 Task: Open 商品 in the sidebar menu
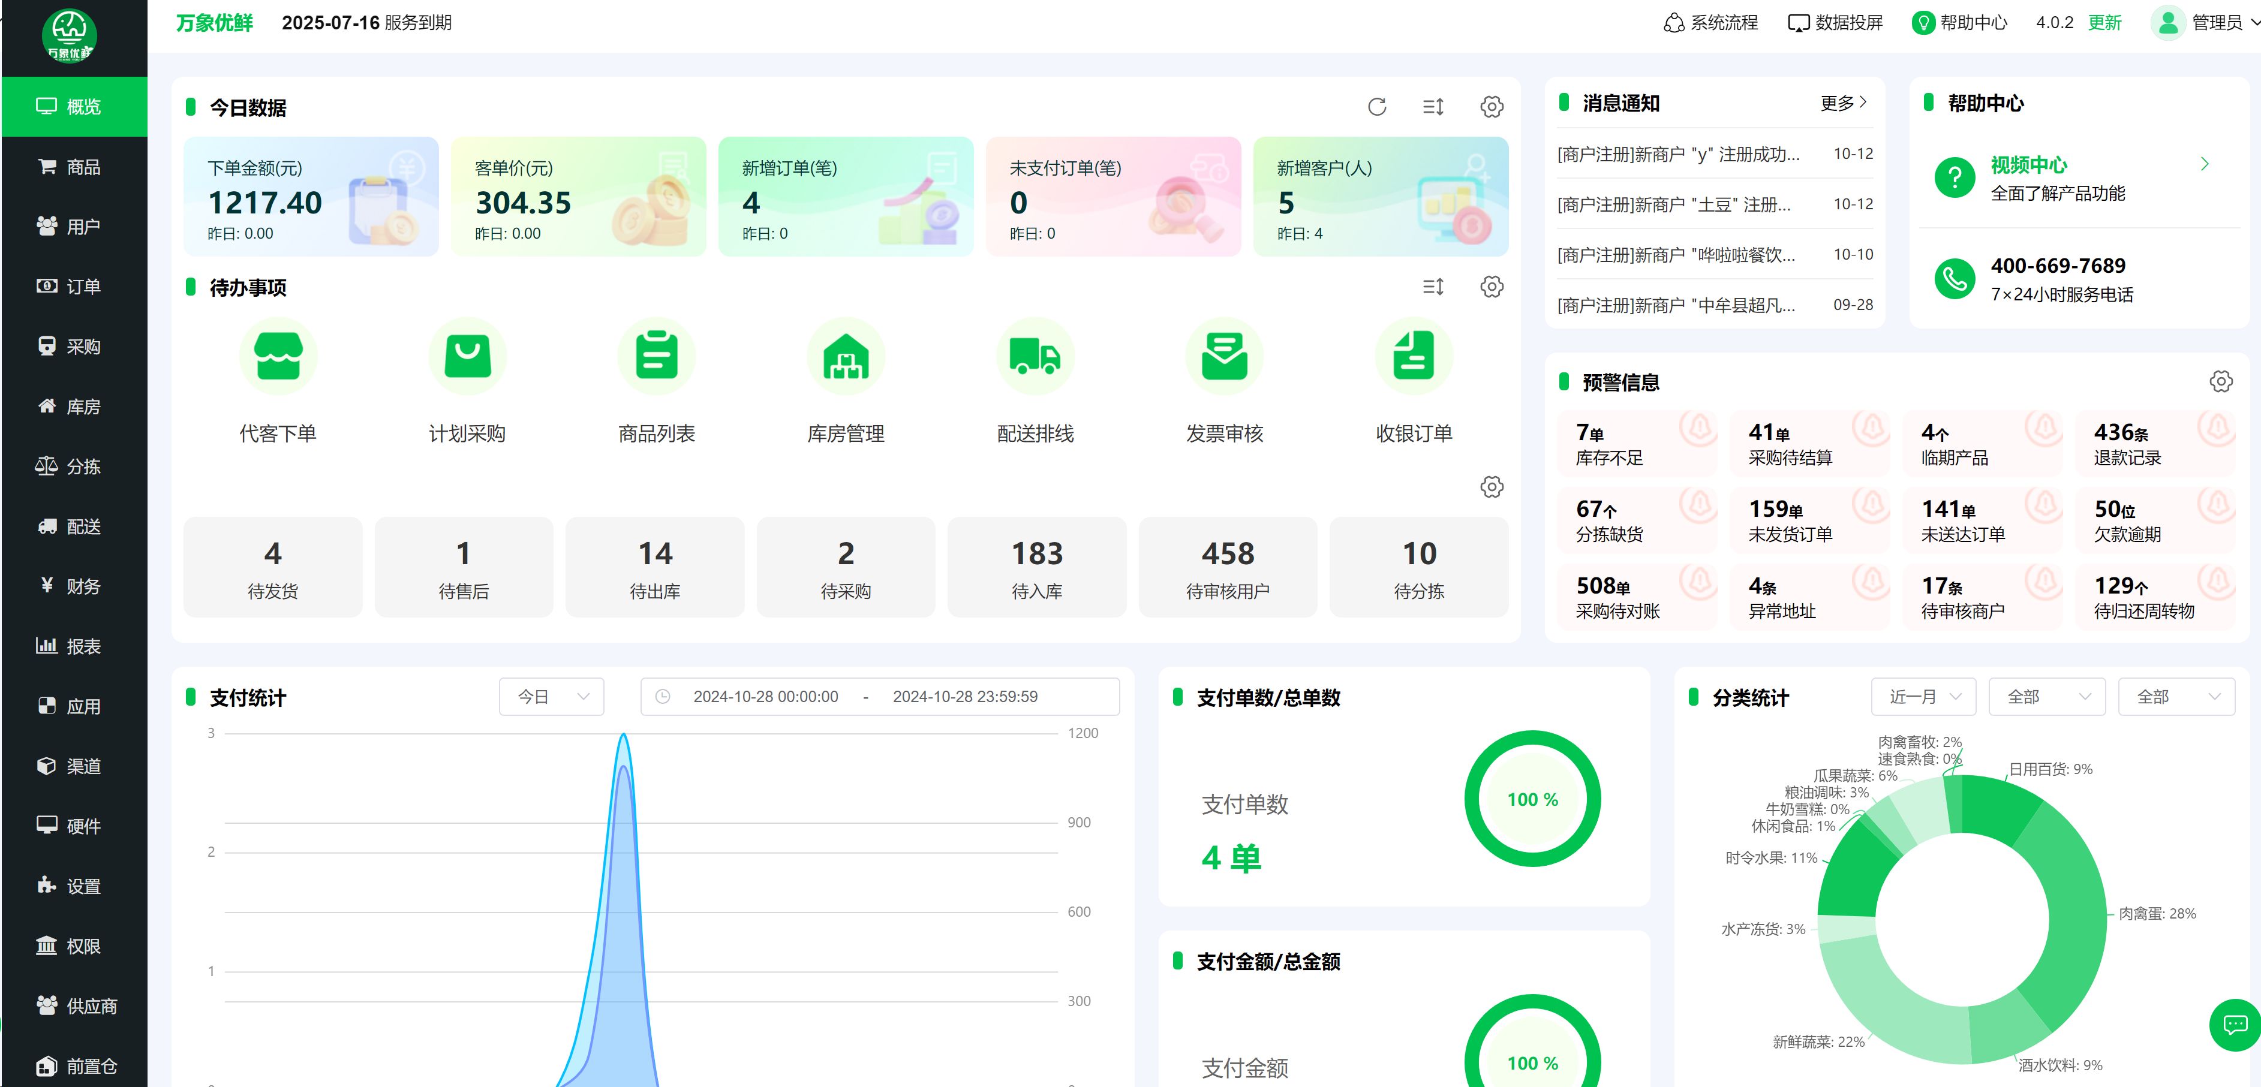pos(74,167)
